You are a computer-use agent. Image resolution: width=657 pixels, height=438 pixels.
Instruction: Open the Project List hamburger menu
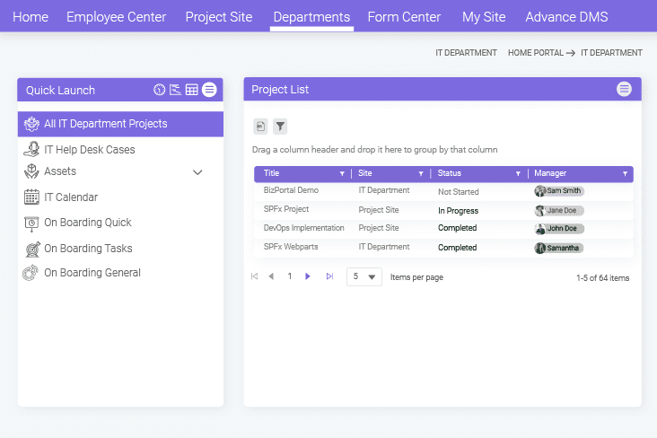tap(624, 89)
